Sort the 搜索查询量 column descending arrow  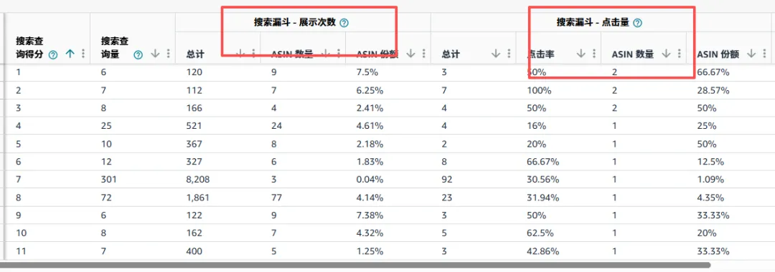[x=155, y=54]
